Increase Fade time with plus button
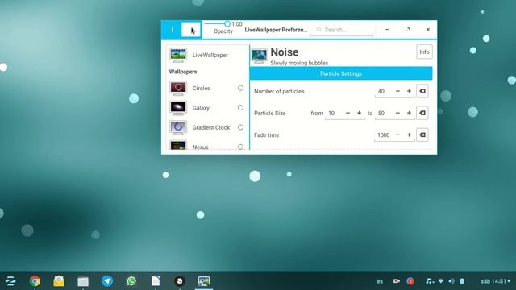This screenshot has width=516, height=290. [409, 135]
